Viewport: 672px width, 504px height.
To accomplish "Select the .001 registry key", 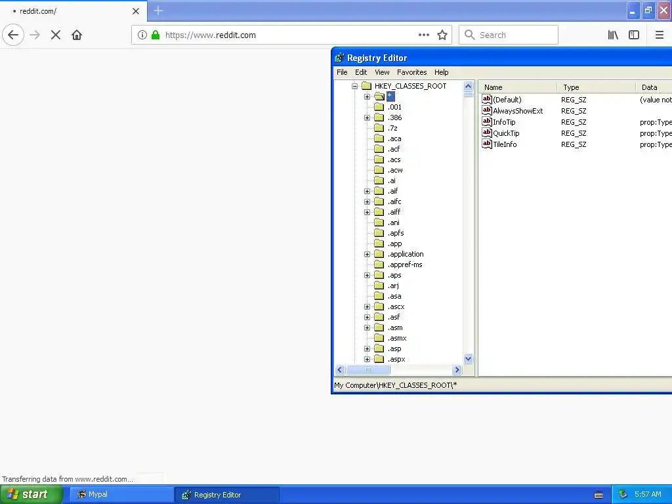I will click(394, 107).
